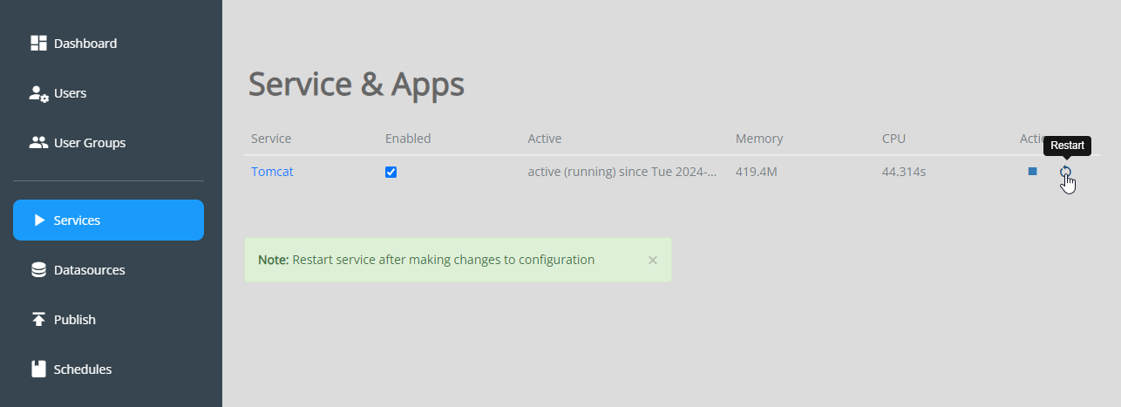Screen dimensions: 1121x407
Task: Click the Enabled column header
Action: click(x=408, y=139)
